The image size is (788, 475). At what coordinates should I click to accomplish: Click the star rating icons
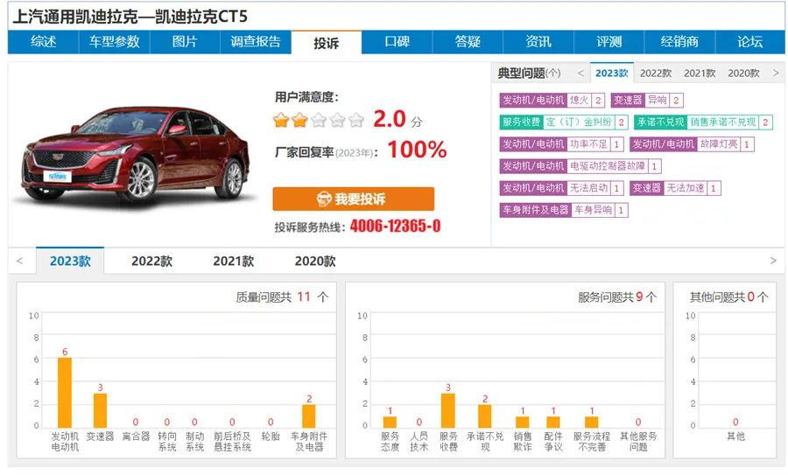(319, 121)
